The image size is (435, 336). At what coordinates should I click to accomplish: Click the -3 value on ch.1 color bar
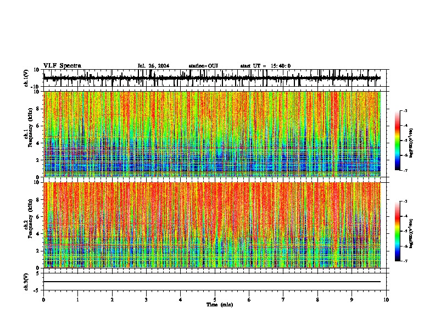coord(405,110)
